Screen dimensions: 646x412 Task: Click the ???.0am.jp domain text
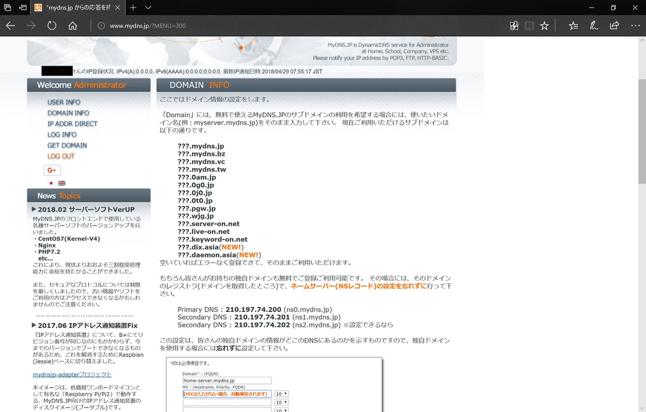(x=197, y=177)
